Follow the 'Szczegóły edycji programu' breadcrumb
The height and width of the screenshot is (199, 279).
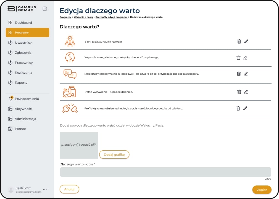coord(111,17)
